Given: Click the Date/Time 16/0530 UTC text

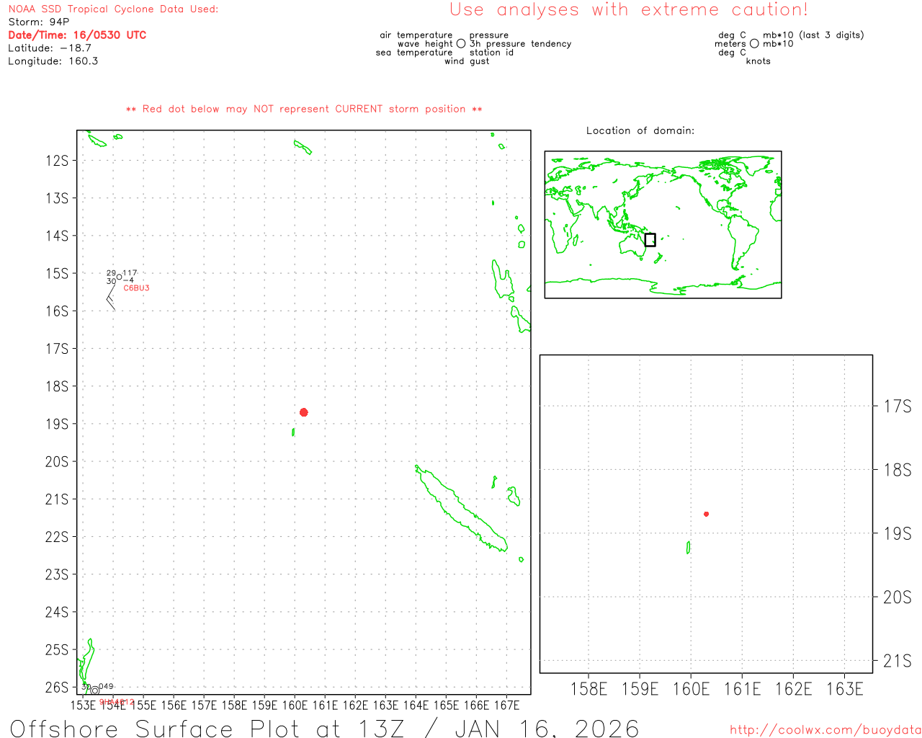Looking at the screenshot, I should click(x=77, y=35).
